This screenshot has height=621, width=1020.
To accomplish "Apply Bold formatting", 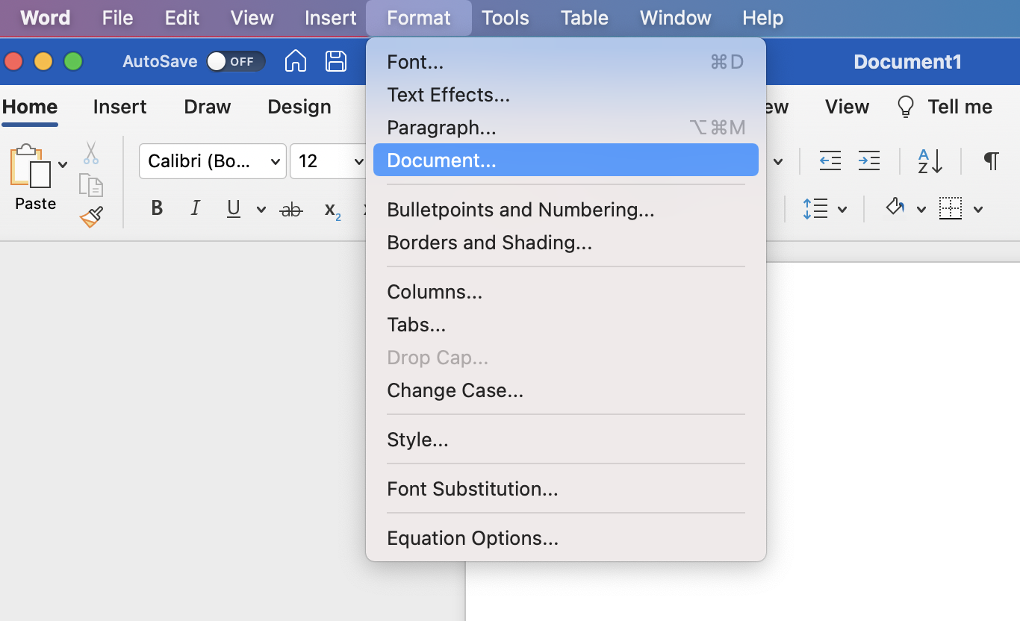I will click(x=157, y=209).
